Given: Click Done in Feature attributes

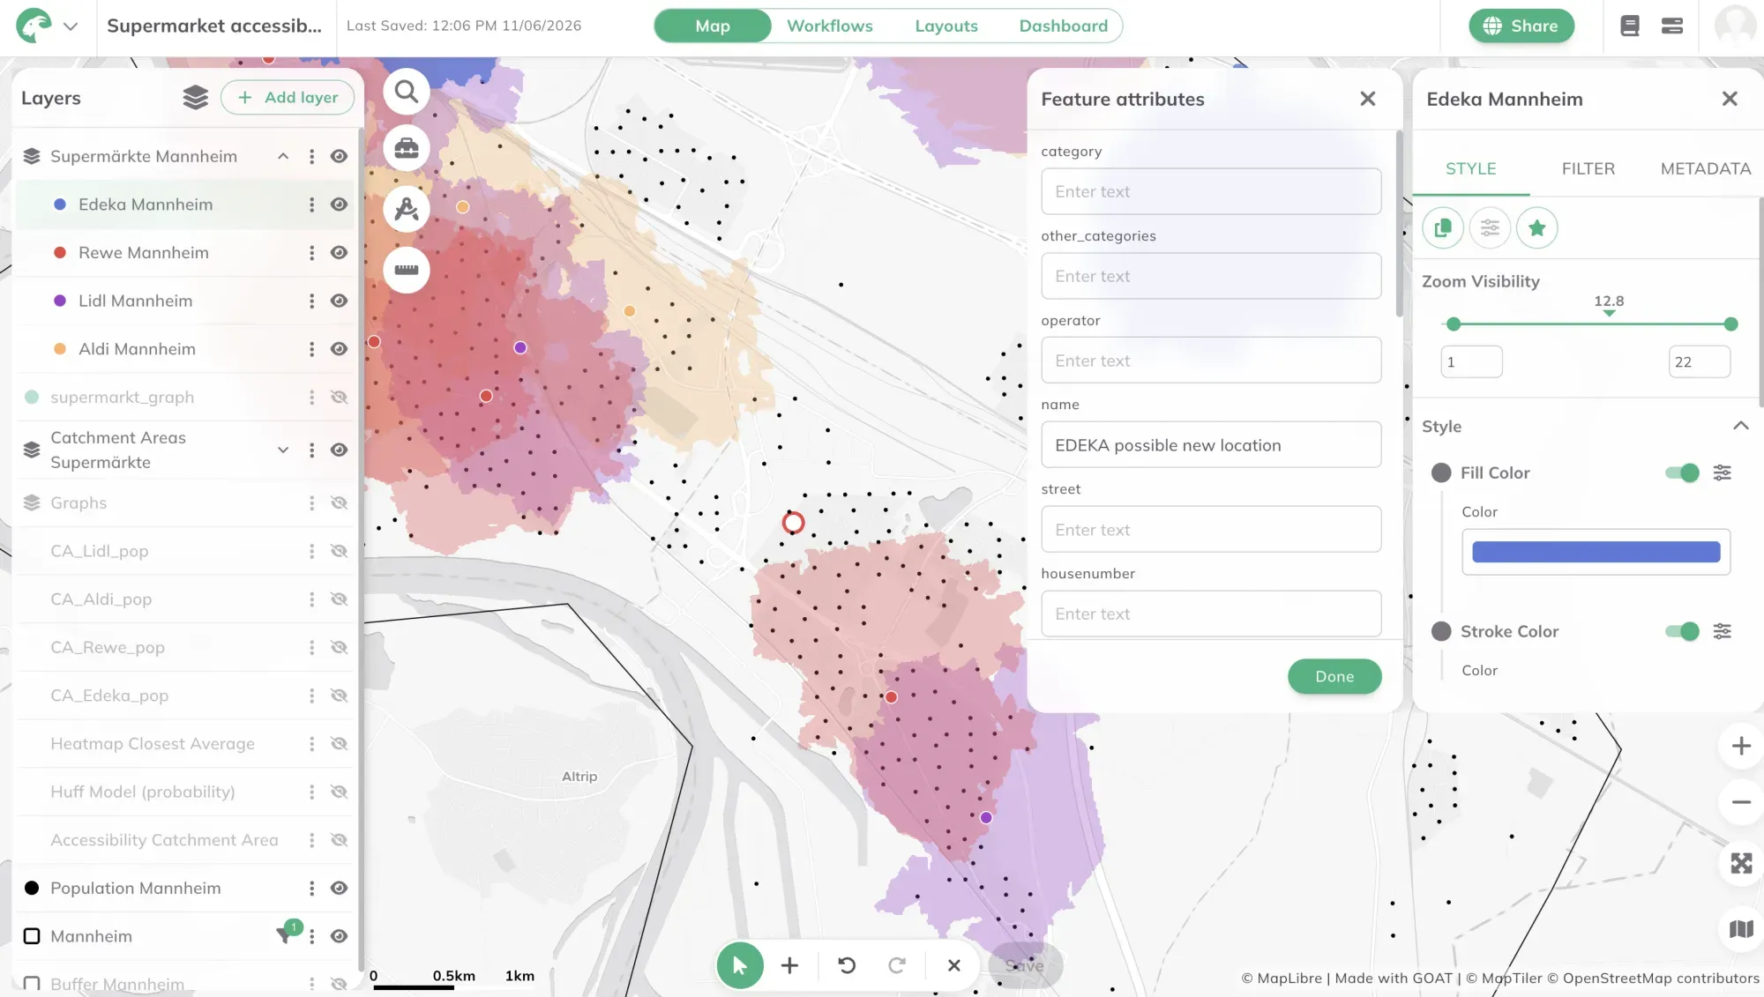Looking at the screenshot, I should 1334,677.
